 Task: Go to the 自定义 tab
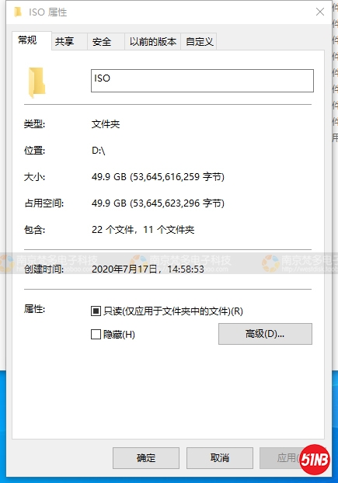(199, 42)
